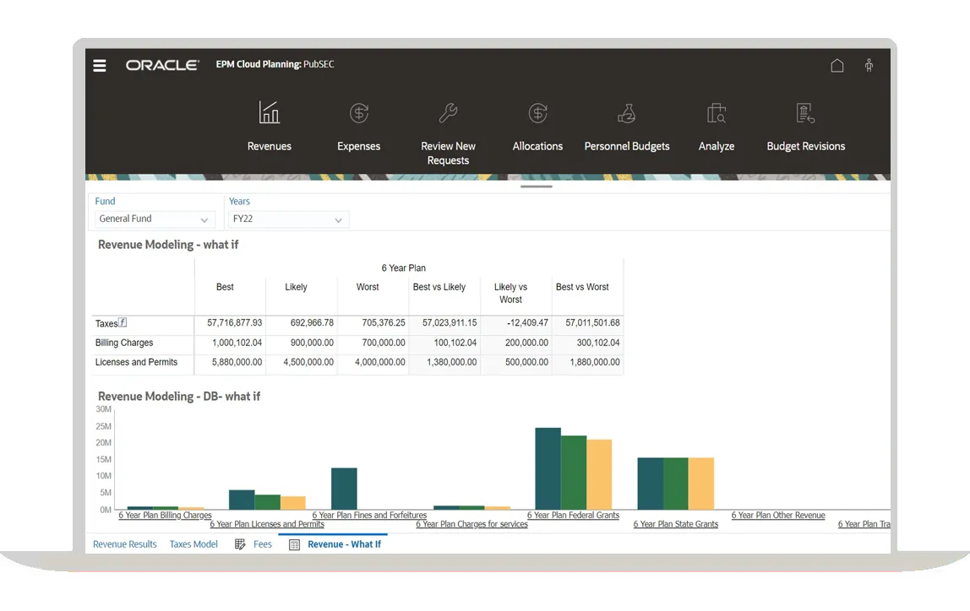Image resolution: width=970 pixels, height=611 pixels.
Task: Collapse the cluster bar using the top handle
Action: tap(536, 187)
